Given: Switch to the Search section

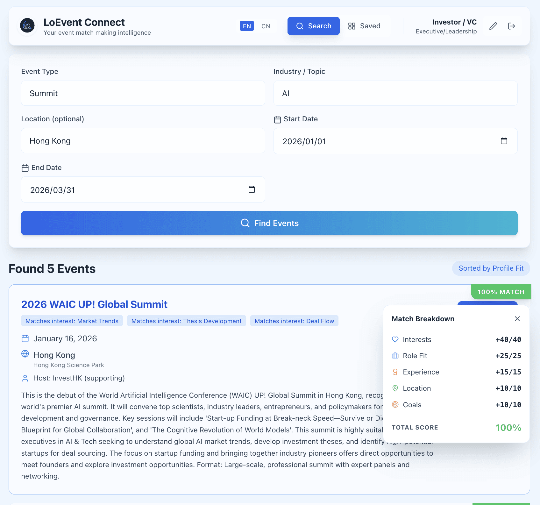Looking at the screenshot, I should pyautogui.click(x=313, y=26).
